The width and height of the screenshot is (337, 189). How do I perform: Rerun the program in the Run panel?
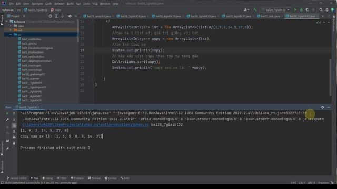click(x=7, y=113)
